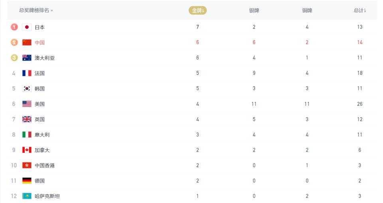The image size is (383, 203).
Task: Click the Canada flag icon
Action: pos(27,150)
